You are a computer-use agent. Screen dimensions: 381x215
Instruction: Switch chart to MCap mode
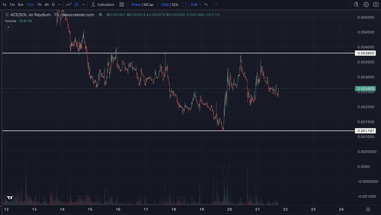[x=149, y=4]
